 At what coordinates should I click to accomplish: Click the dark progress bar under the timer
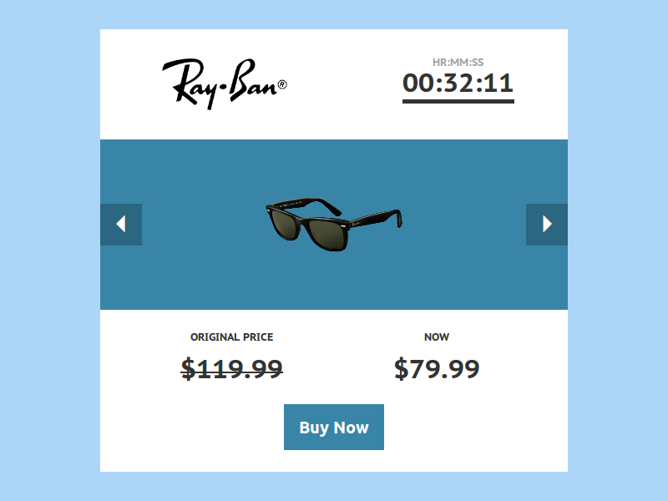458,101
